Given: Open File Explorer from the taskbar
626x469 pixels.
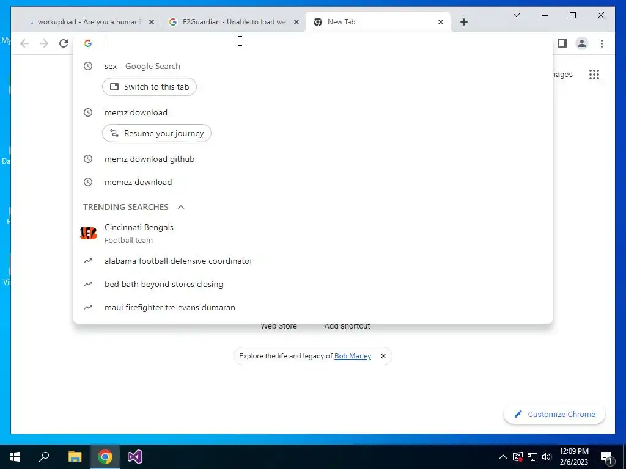Looking at the screenshot, I should (x=75, y=457).
